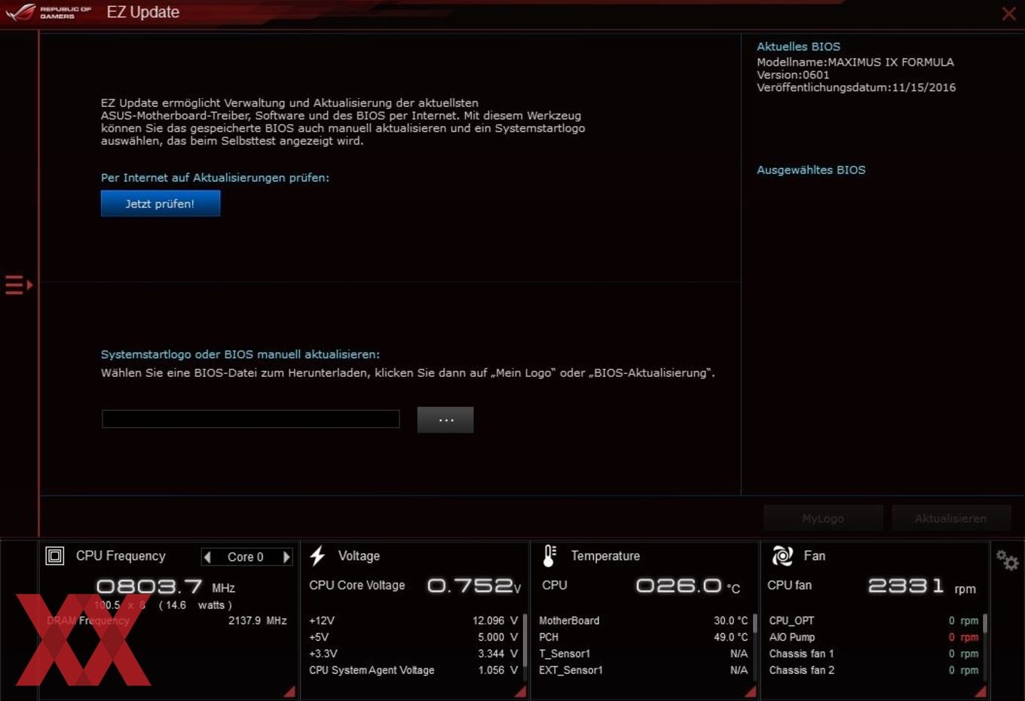Click the Fan icon

[782, 556]
